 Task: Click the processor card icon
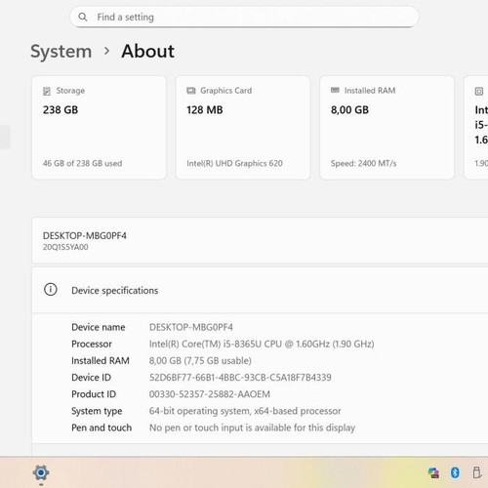point(479,92)
